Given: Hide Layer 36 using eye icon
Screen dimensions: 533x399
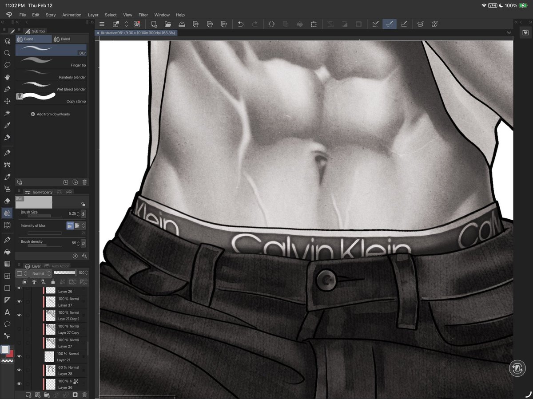Looking at the screenshot, I should tap(19, 384).
